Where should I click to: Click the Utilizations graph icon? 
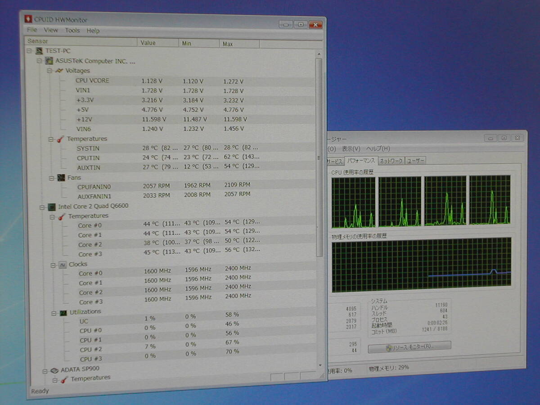point(63,312)
